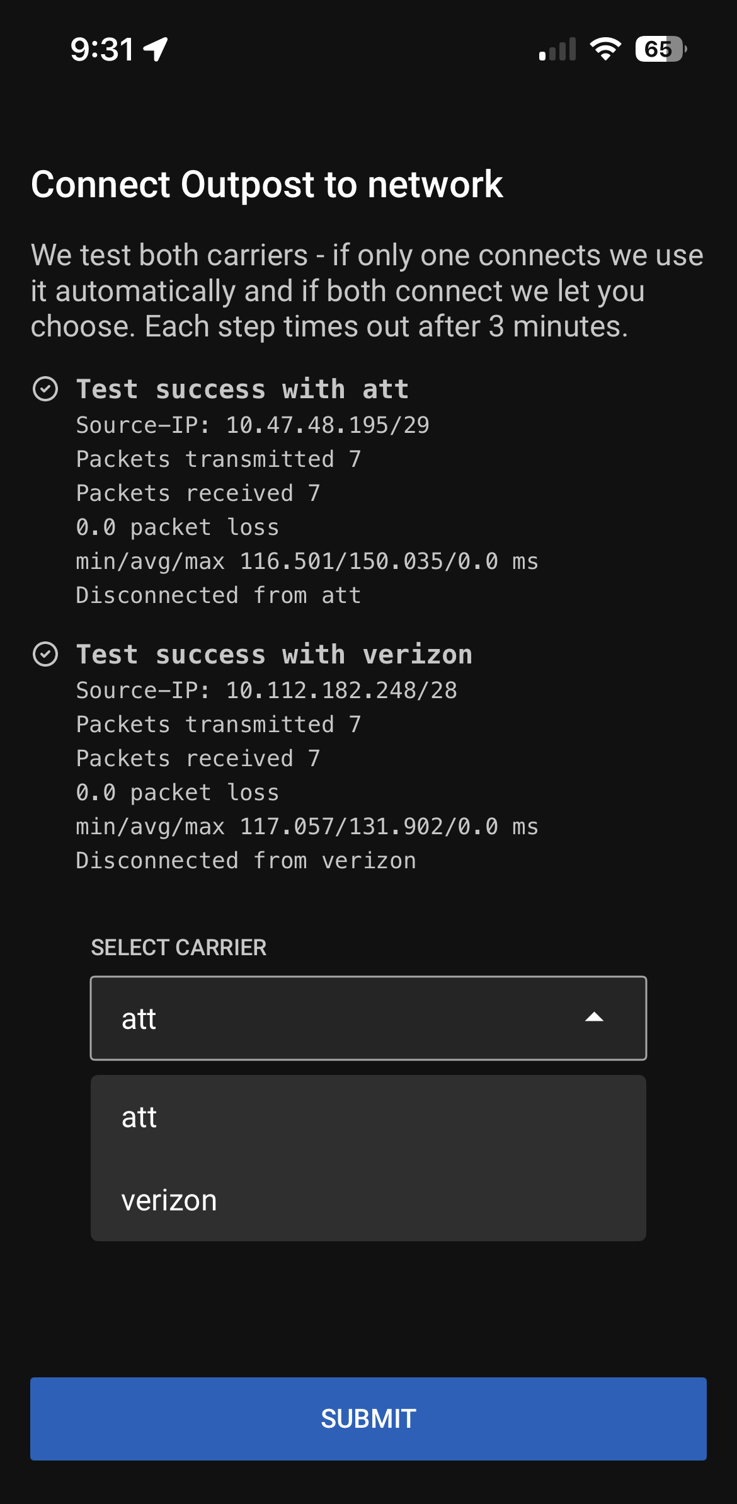The image size is (737, 1504).
Task: Tap the cellular signal bars icon
Action: pyautogui.click(x=557, y=50)
